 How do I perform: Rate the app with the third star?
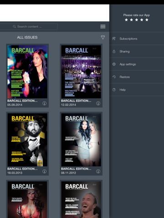pos(137,20)
